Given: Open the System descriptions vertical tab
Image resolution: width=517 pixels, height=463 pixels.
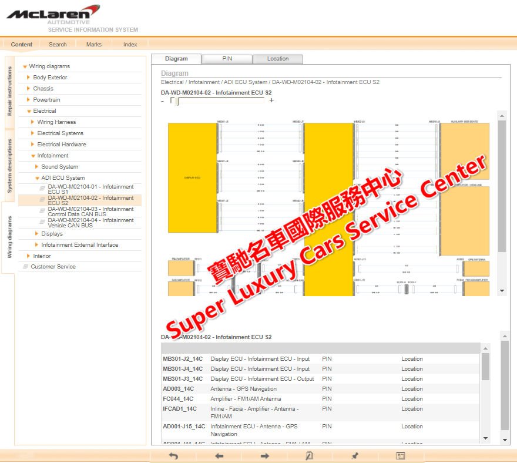Looking at the screenshot, I should pos(9,166).
